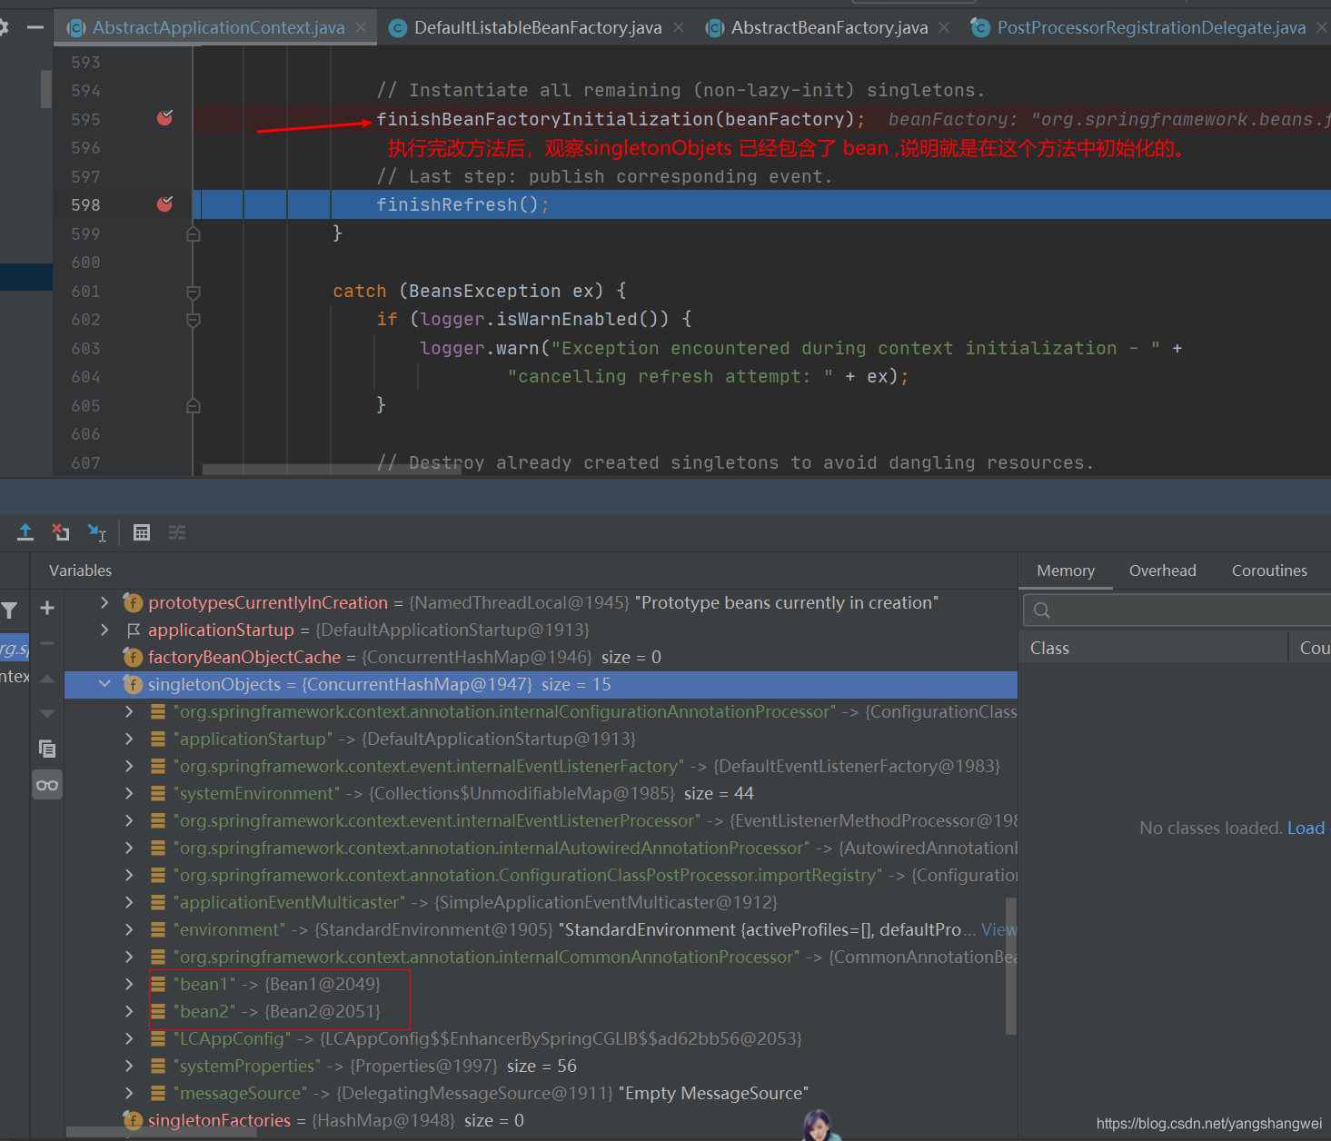The image size is (1331, 1141).
Task: Click the Run to Cursor icon
Action: tap(96, 532)
